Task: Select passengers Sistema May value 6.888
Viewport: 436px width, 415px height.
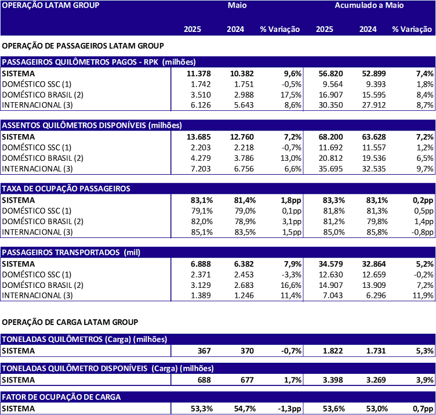Action: (x=201, y=264)
